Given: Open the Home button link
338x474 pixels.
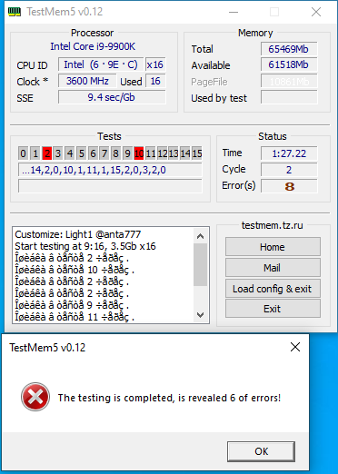Looking at the screenshot, I should [273, 247].
